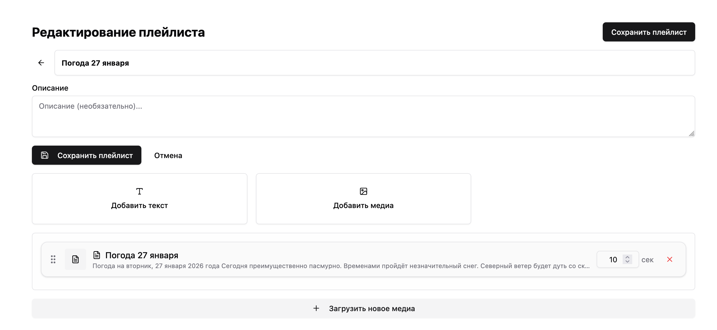Click the back arrow beside the playlist name
The image size is (717, 330).
(x=41, y=63)
